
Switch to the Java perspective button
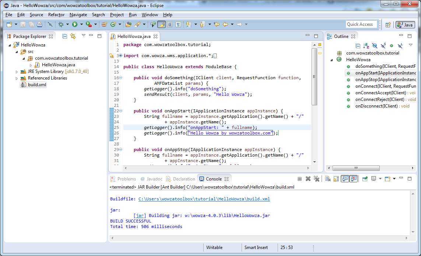point(405,25)
